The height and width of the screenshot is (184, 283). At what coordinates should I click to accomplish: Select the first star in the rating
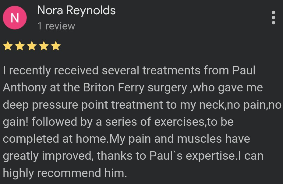tap(8, 46)
